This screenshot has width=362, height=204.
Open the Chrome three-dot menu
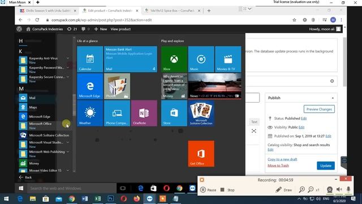click(x=341, y=20)
